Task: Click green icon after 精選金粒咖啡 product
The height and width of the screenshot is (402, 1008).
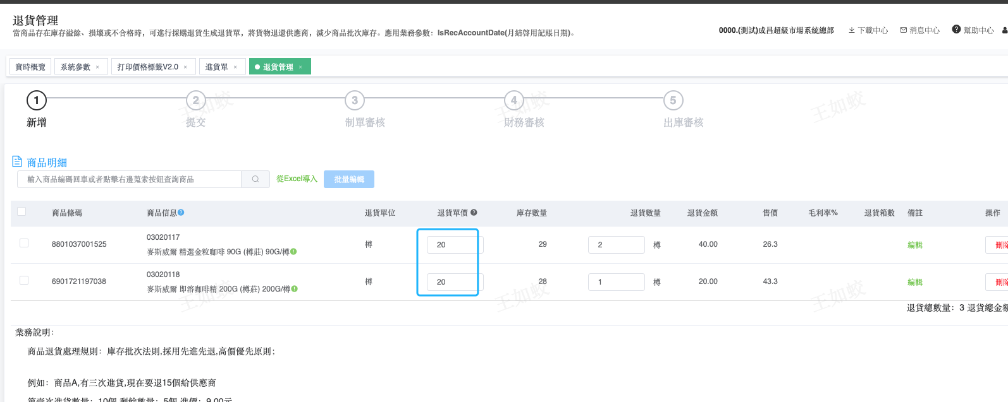Action: (x=294, y=252)
